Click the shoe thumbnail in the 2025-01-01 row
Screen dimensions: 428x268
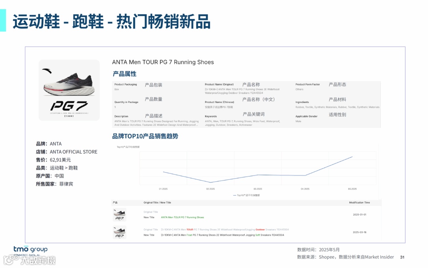[119, 215]
